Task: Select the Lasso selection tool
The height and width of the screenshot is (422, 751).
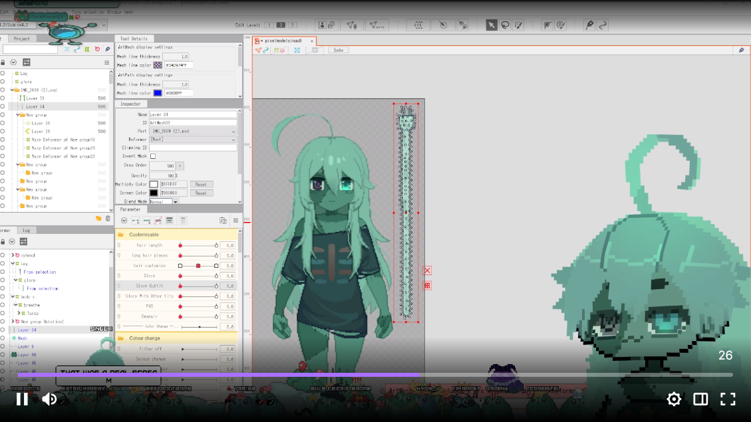Action: 505,25
